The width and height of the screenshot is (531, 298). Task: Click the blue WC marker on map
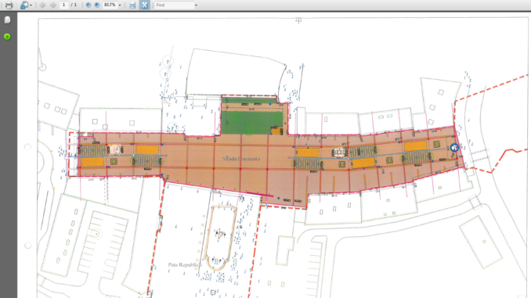point(454,148)
